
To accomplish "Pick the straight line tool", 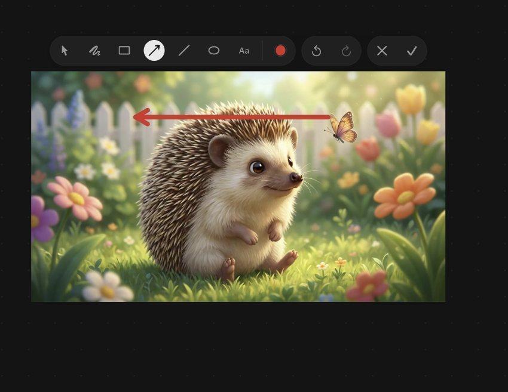I will [184, 51].
